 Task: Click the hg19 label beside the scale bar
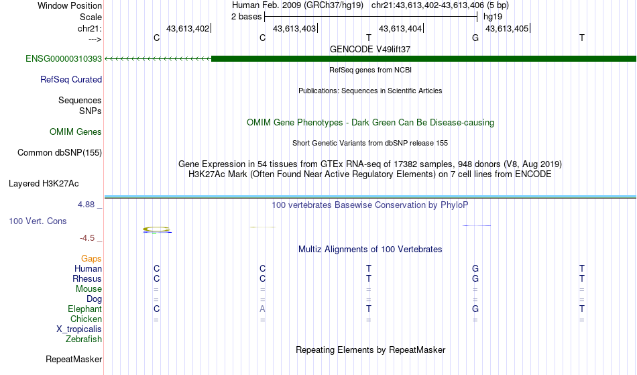click(x=493, y=17)
